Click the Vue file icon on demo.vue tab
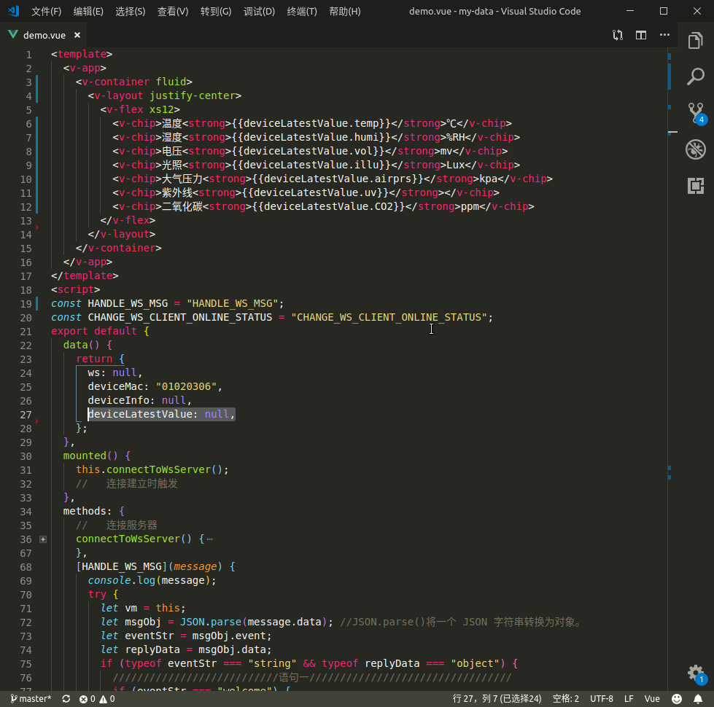The height and width of the screenshot is (707, 714). [x=13, y=34]
